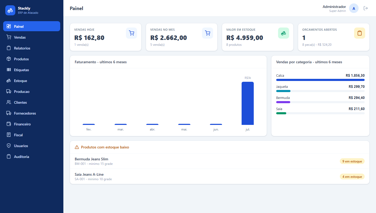The width and height of the screenshot is (376, 213).
Task: Click the clipboard icon on Orcamentos Abertos card
Action: 360,33
